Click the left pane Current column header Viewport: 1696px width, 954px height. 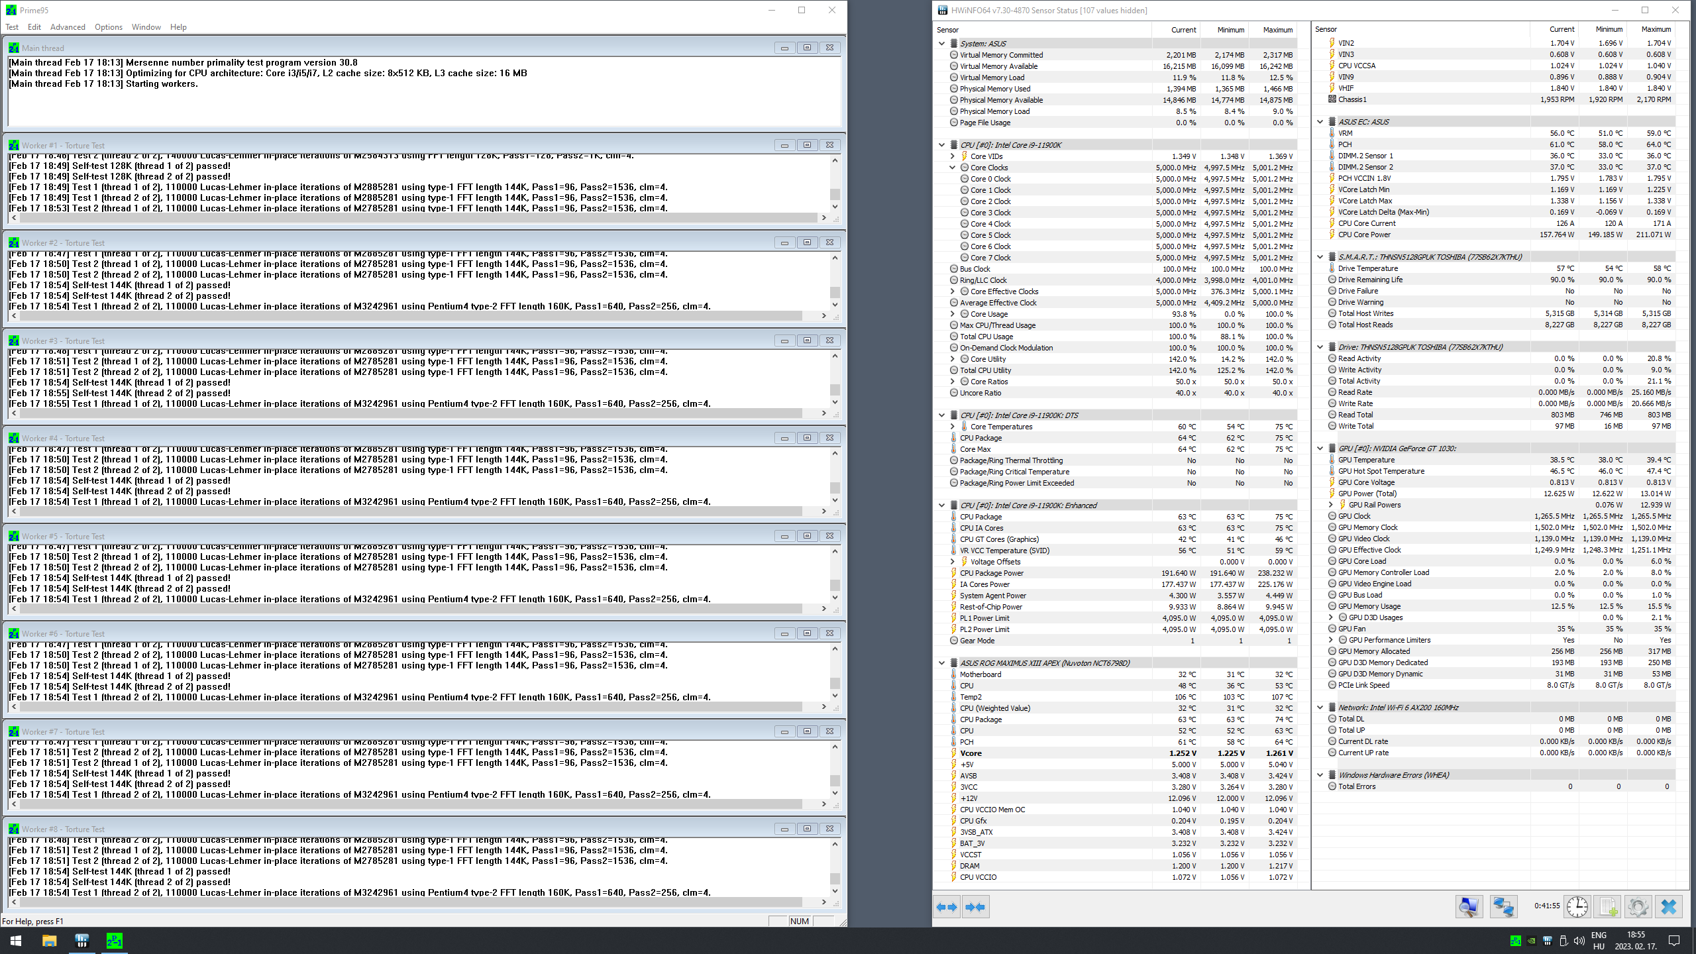pyautogui.click(x=1176, y=30)
